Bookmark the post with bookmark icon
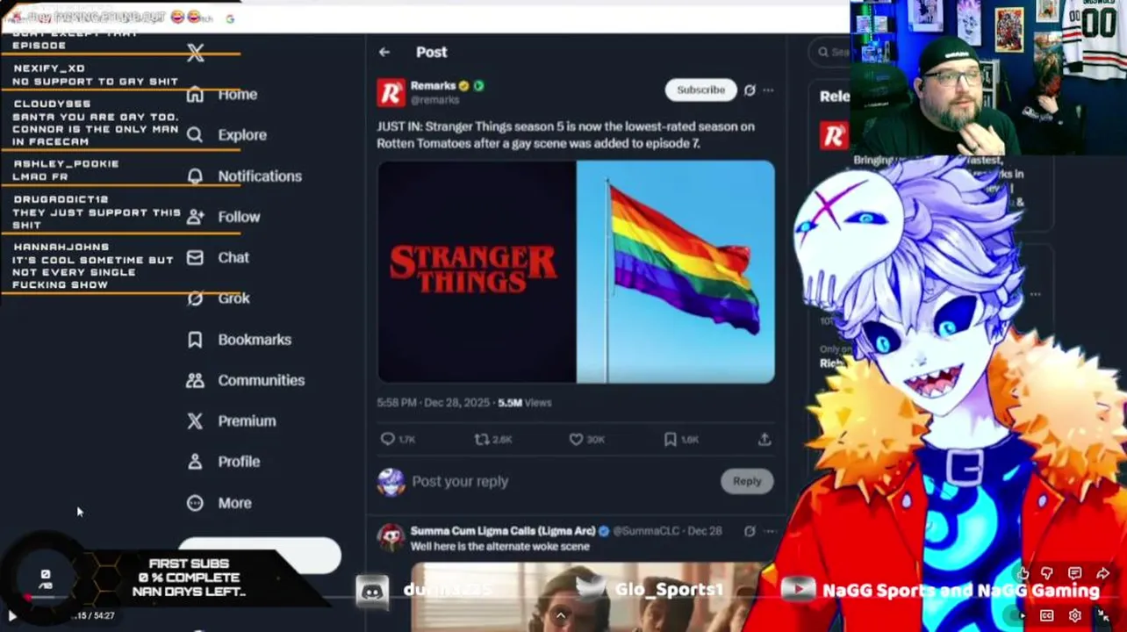Viewport: 1127px width, 632px height. [670, 439]
